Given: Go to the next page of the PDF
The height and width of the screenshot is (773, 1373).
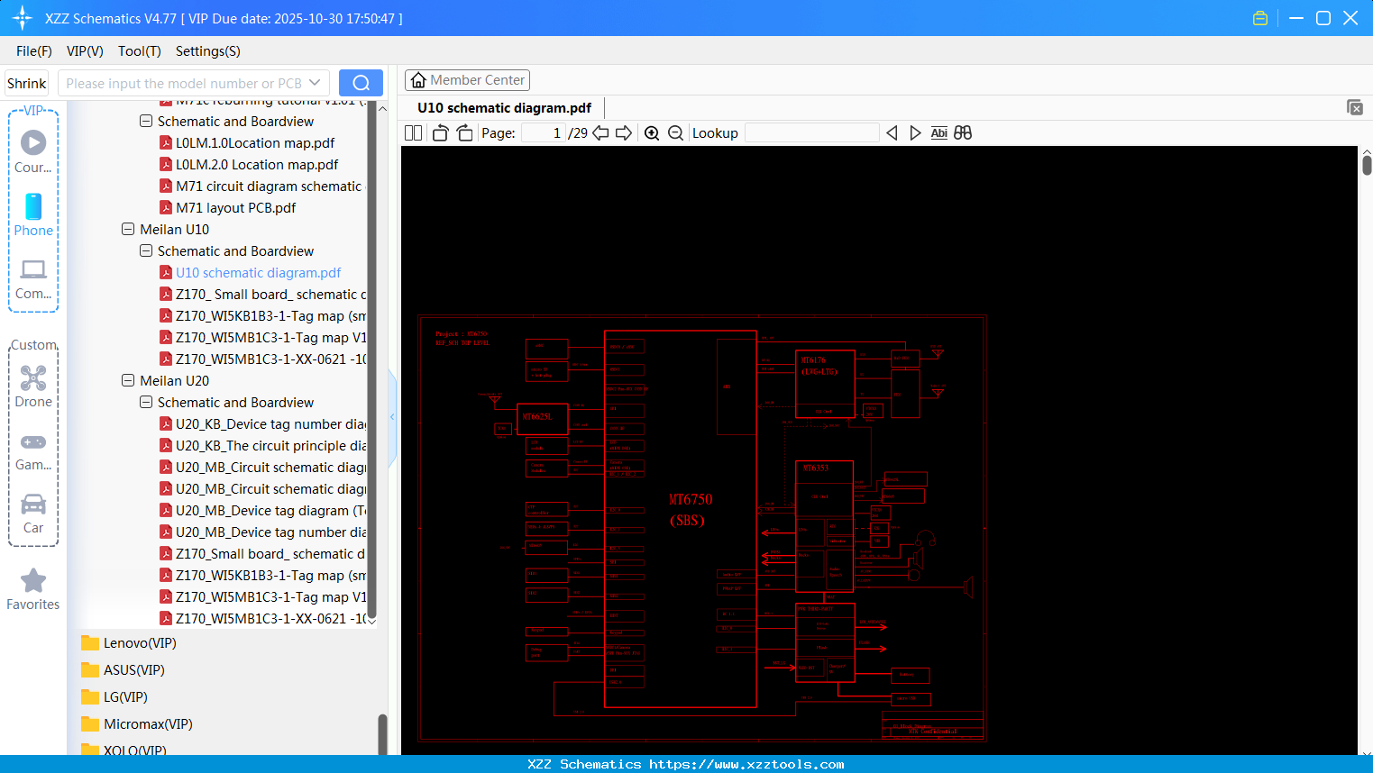Looking at the screenshot, I should point(624,132).
